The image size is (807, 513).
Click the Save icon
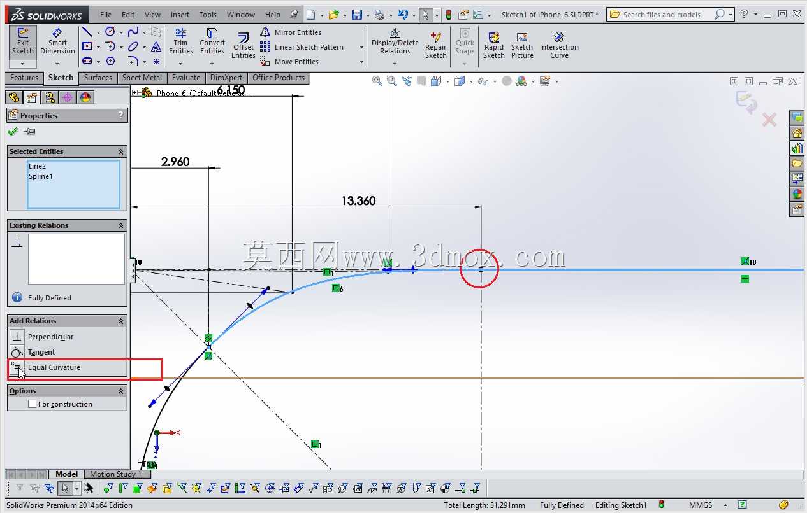[357, 15]
